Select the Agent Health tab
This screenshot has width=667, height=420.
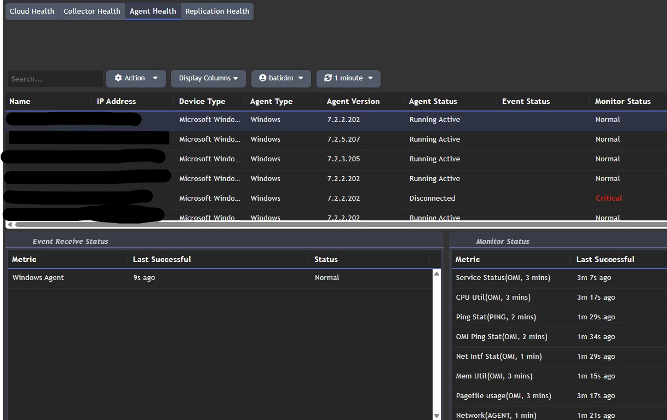153,11
